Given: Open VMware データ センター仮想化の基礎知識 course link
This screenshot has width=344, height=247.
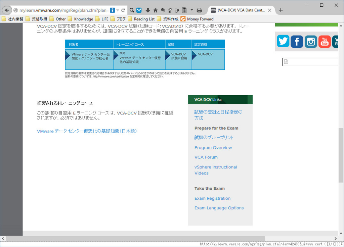Looking at the screenshot, I should click(x=87, y=131).
